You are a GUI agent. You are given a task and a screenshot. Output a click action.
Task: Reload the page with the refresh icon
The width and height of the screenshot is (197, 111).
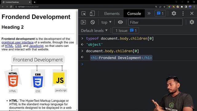point(11,7)
